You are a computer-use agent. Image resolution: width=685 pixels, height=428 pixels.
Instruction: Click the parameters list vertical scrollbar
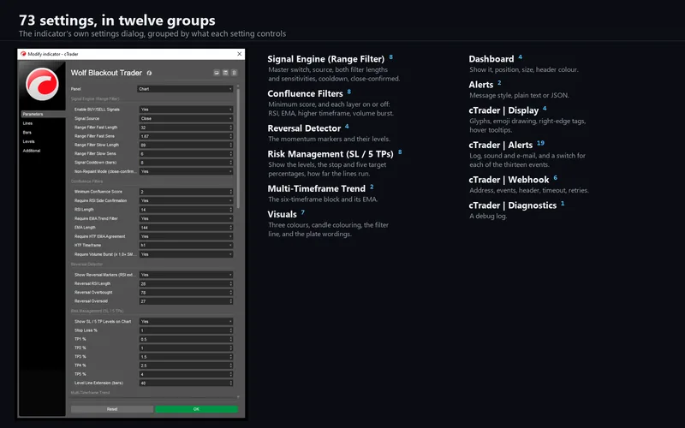(238, 148)
